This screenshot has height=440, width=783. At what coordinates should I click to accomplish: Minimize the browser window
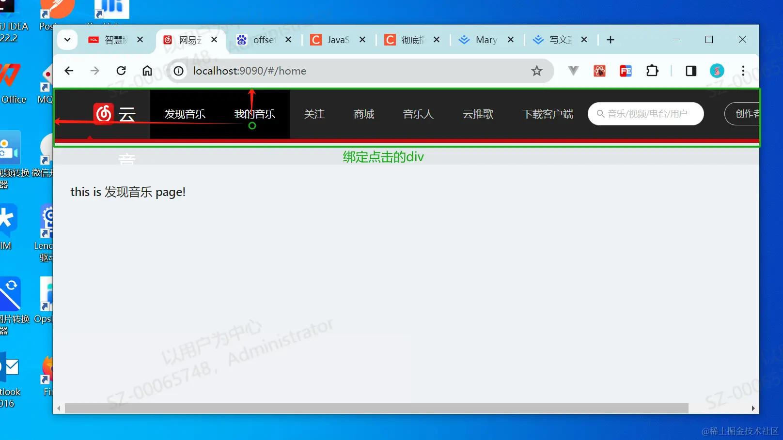pyautogui.click(x=676, y=40)
